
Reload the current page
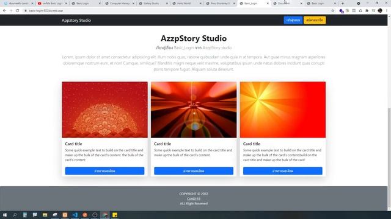pyautogui.click(x=18, y=11)
